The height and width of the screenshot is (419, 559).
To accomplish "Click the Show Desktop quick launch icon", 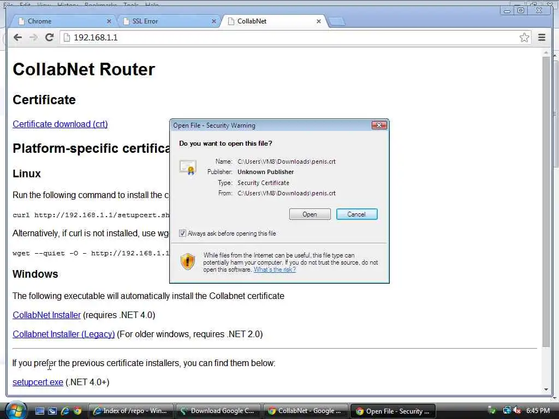I will click(40, 411).
